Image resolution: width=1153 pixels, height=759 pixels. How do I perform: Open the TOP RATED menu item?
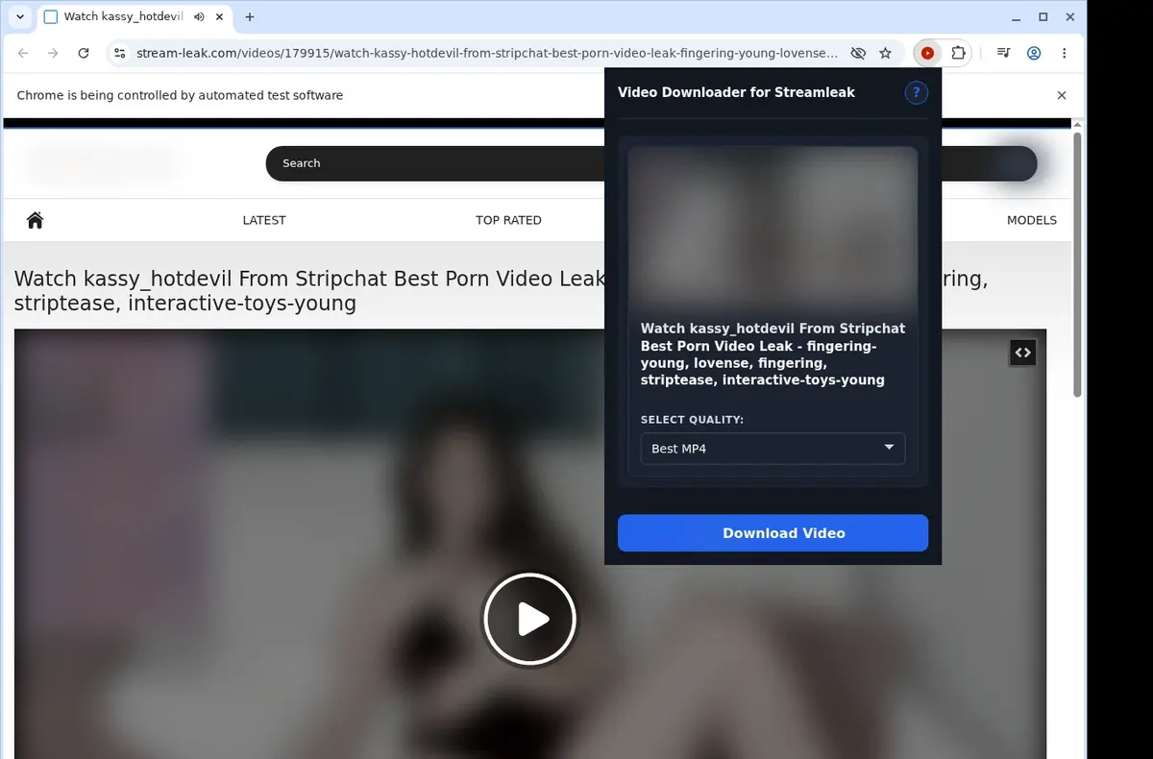click(x=508, y=220)
